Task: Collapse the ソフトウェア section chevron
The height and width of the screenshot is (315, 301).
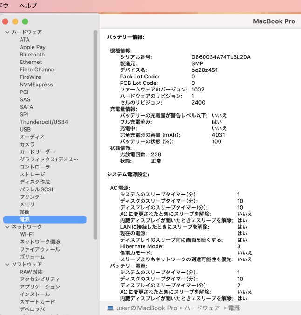Action: 7,265
